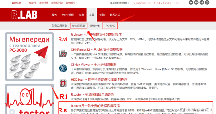Click the CHKParser32 description paragraph
216x114 pixels.
(x=140, y=56)
